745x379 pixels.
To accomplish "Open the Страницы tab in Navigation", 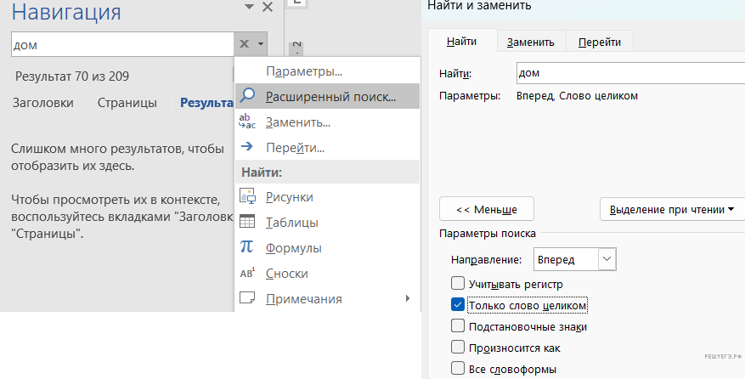I will (127, 103).
